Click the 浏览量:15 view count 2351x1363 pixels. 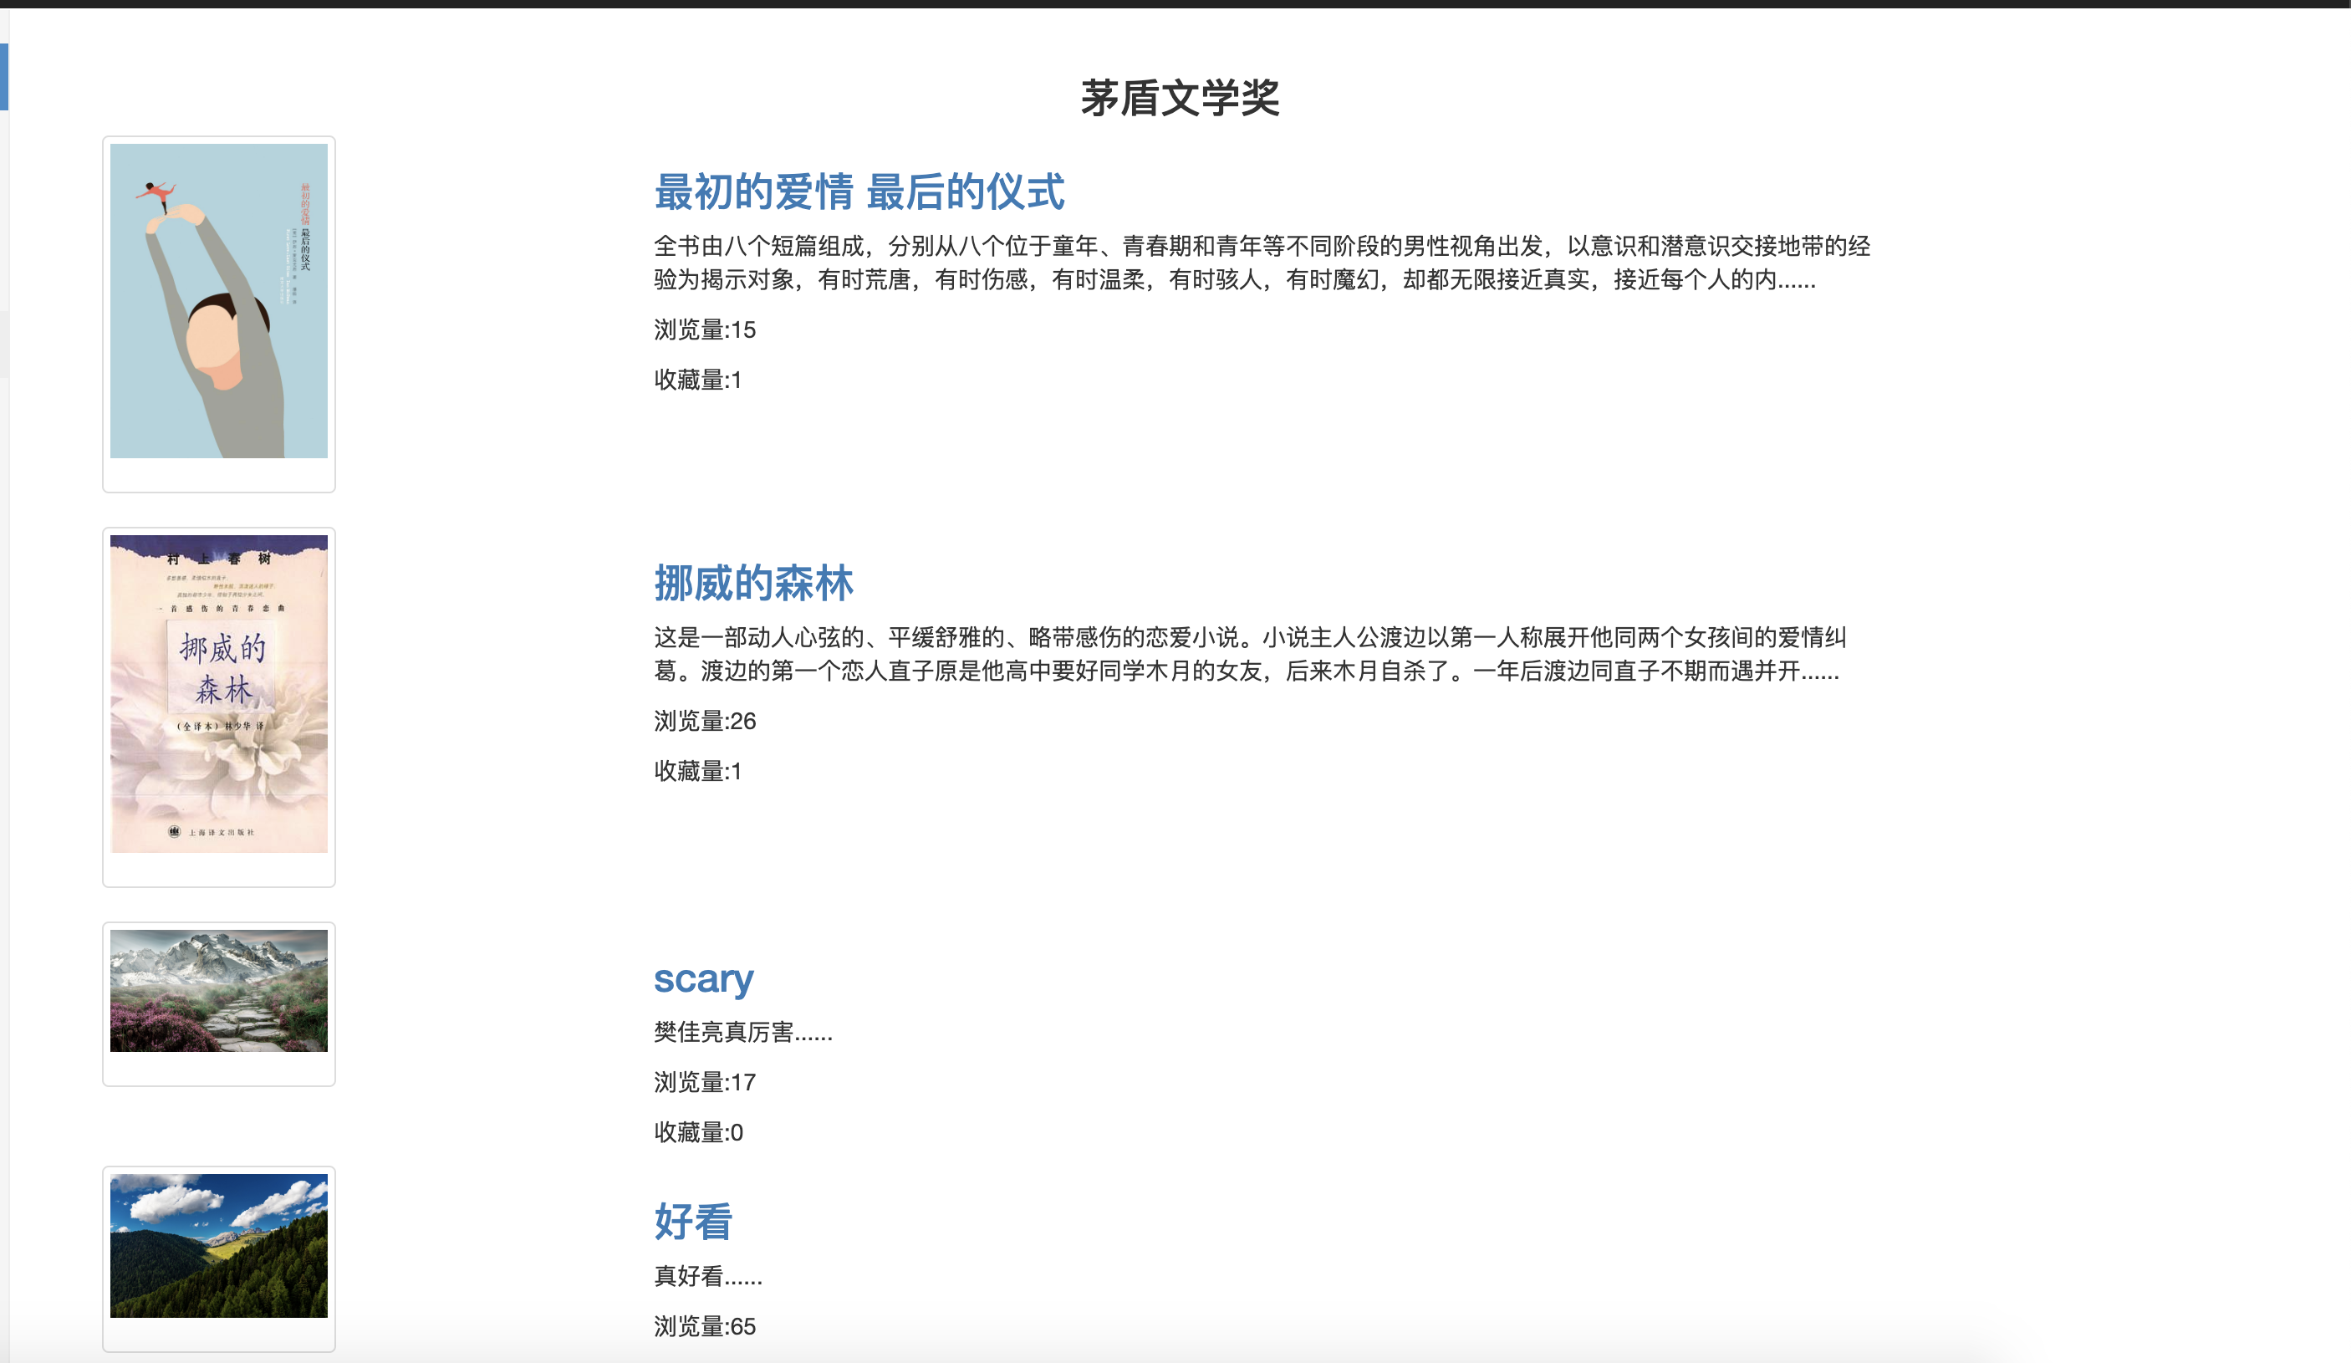point(704,330)
